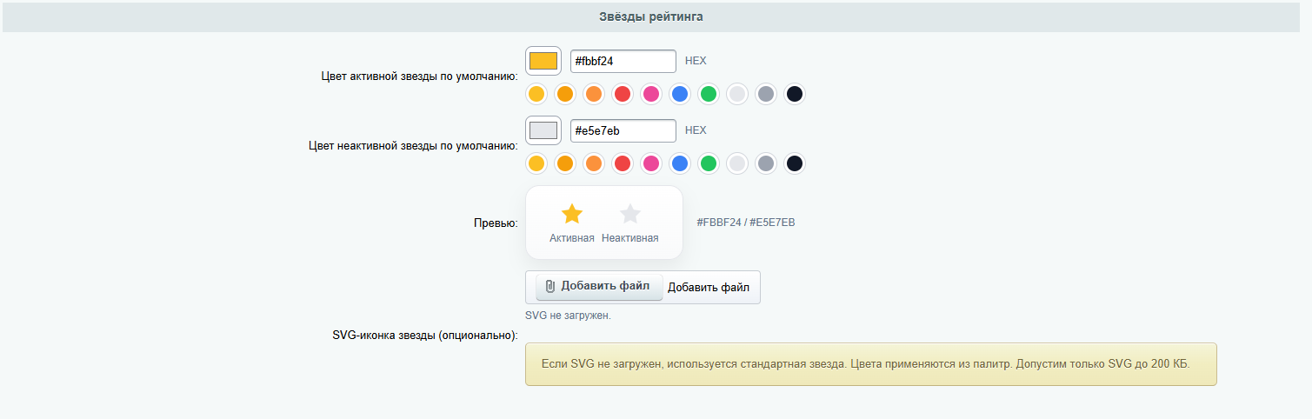The height and width of the screenshot is (419, 1312).
Task: Pick yellow preset for inactive star
Action: [536, 163]
